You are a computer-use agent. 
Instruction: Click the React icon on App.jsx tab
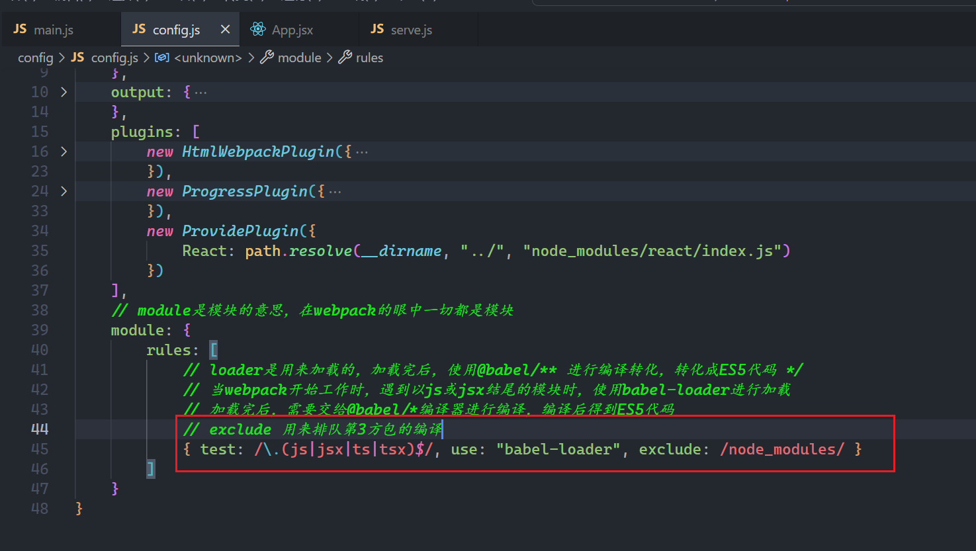click(x=258, y=29)
